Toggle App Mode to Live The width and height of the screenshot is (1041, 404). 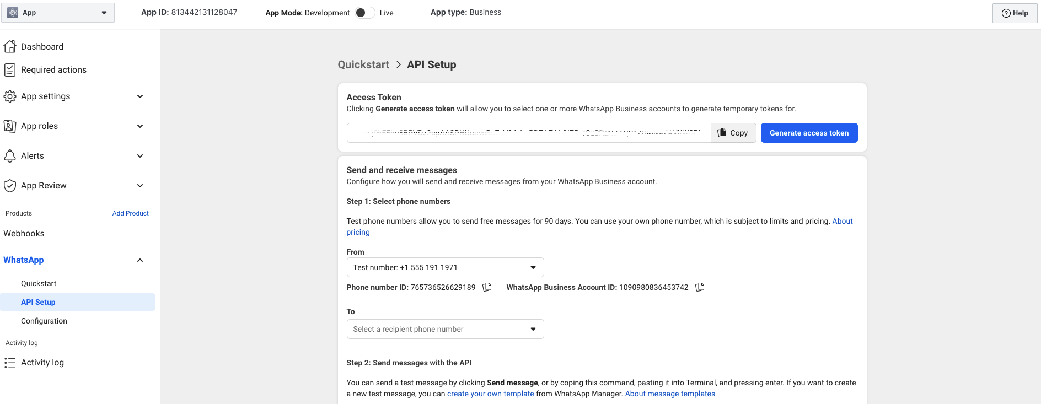364,13
